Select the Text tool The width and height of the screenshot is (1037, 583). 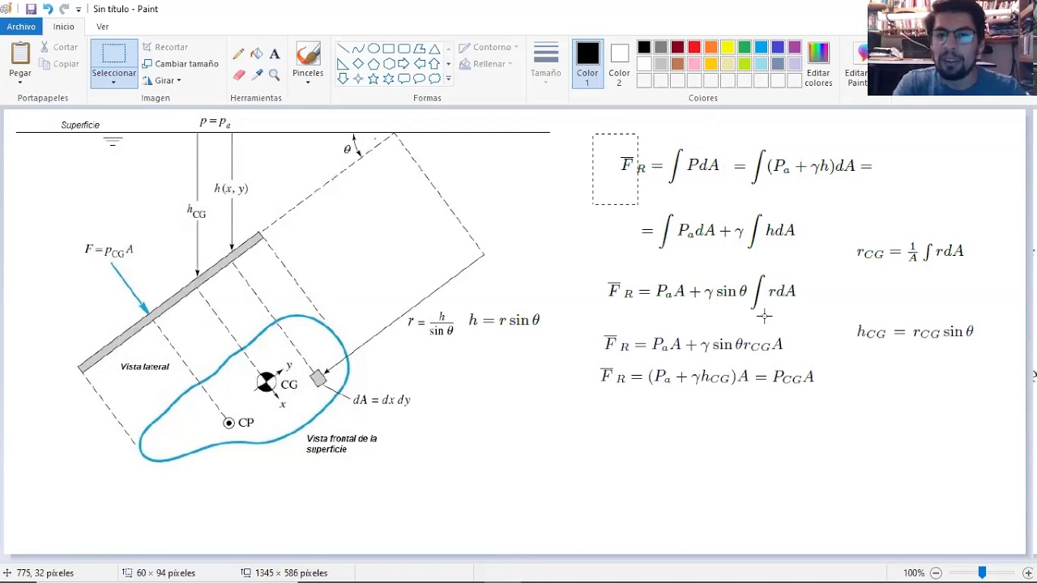[x=275, y=54]
